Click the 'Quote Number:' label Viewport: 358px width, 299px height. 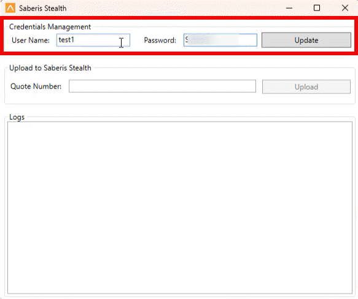[x=36, y=87]
